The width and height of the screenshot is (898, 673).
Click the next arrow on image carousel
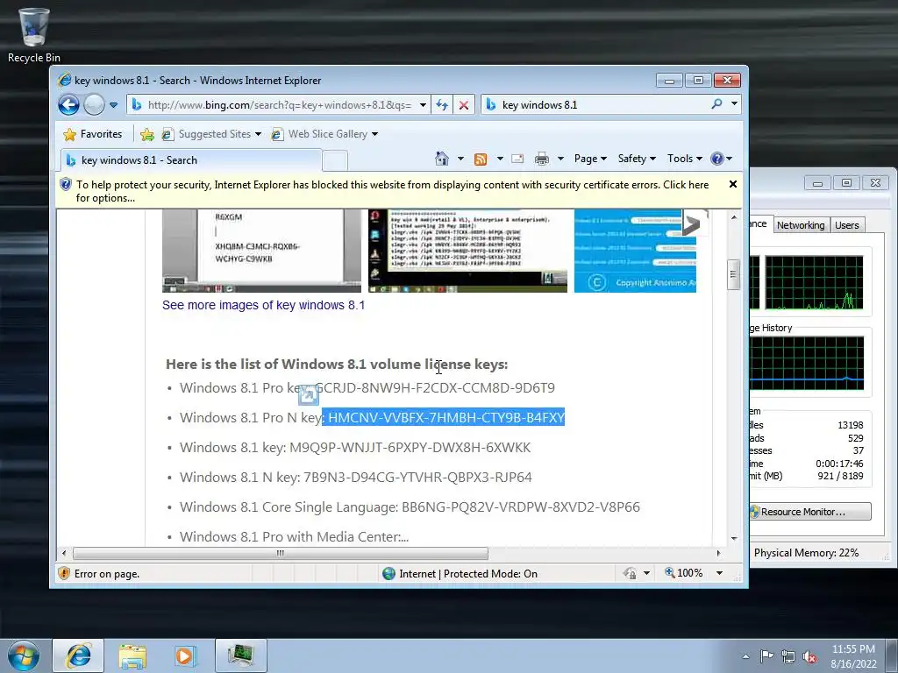[x=693, y=224]
